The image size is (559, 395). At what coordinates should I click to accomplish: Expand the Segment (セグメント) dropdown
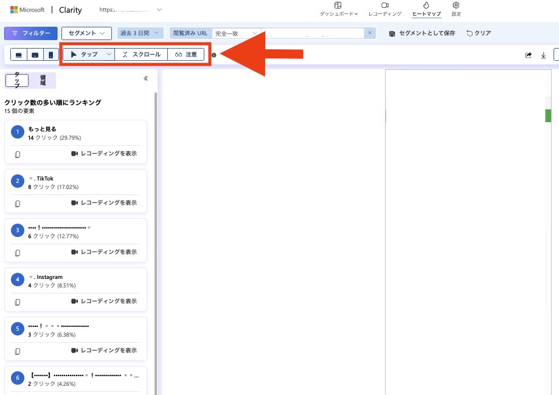click(x=86, y=33)
